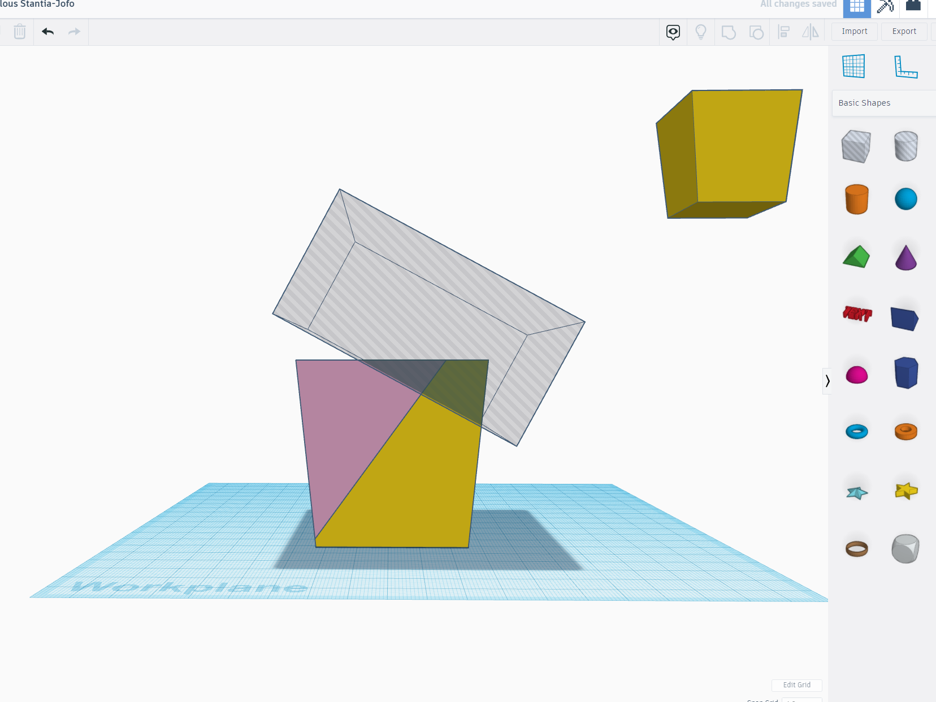936x702 pixels.
Task: Collapse the shapes panel with chevron
Action: pos(827,380)
